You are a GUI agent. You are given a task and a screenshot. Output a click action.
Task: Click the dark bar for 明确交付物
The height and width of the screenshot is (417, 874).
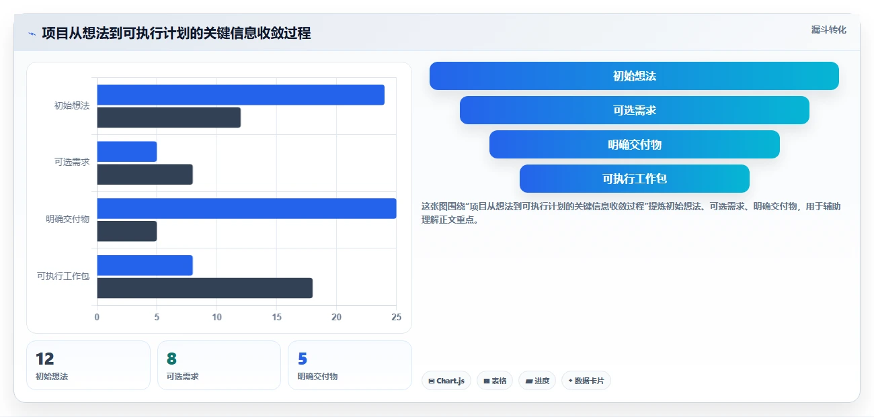pyautogui.click(x=127, y=231)
